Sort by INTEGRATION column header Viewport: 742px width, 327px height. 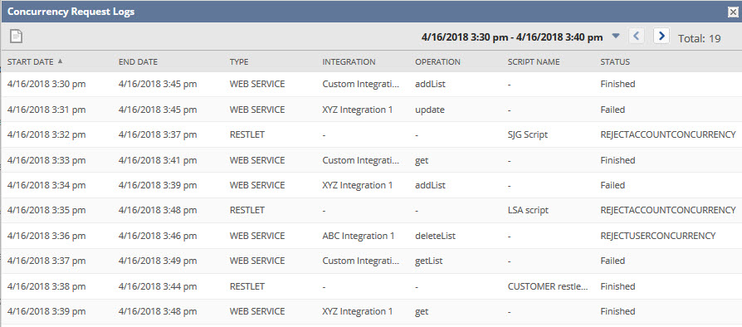click(349, 62)
